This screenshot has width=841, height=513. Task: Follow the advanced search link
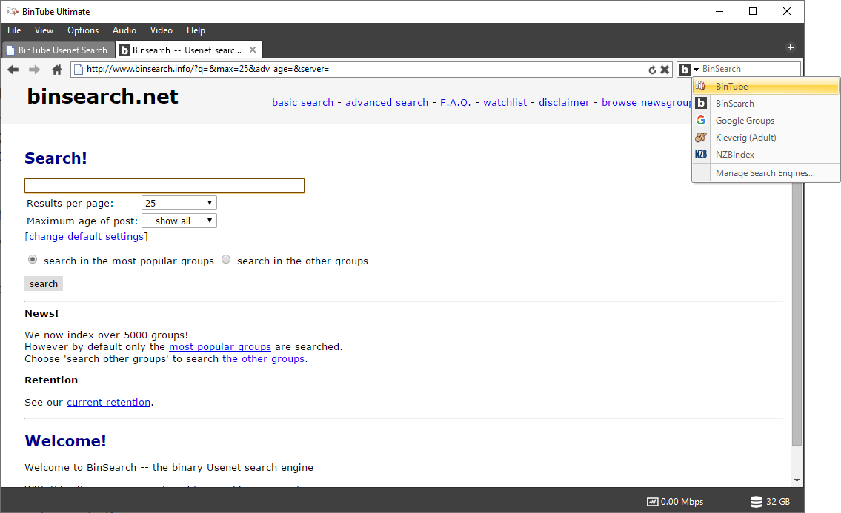(387, 102)
